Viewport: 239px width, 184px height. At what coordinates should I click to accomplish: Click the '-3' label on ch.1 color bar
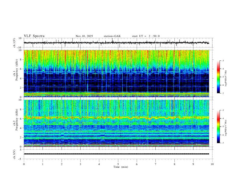(x=222, y=60)
